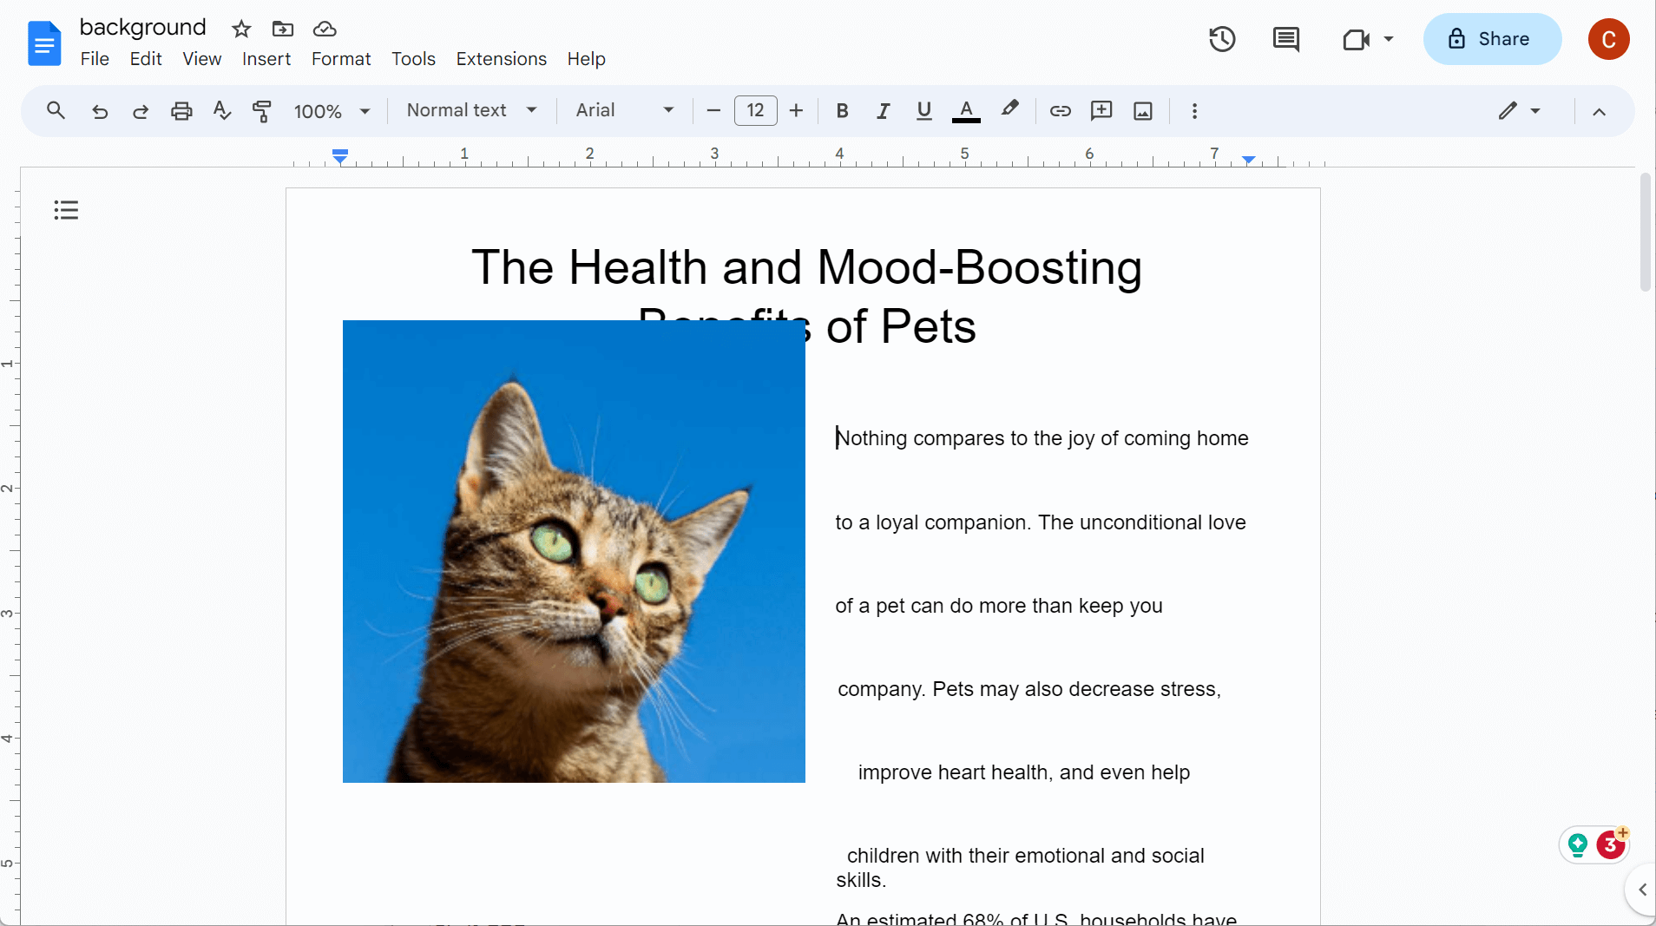Open the Extensions menu
This screenshot has width=1656, height=926.
(502, 59)
